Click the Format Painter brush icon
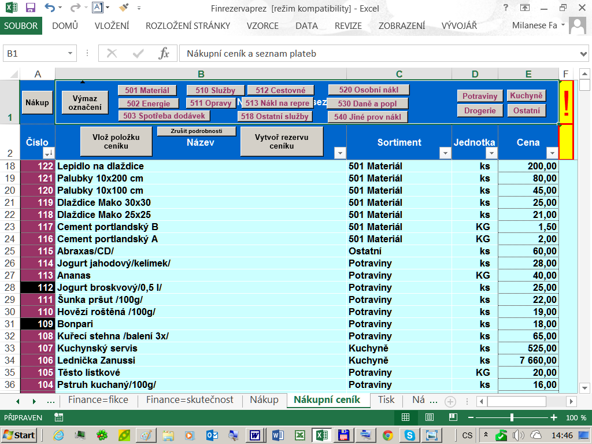The height and width of the screenshot is (444, 592). pos(124,8)
